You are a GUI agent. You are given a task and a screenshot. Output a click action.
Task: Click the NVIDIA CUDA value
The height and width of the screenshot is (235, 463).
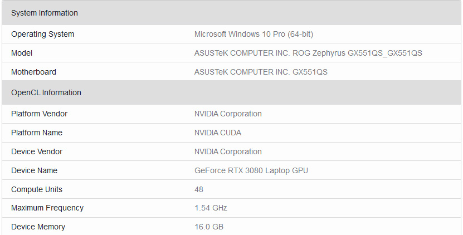218,133
